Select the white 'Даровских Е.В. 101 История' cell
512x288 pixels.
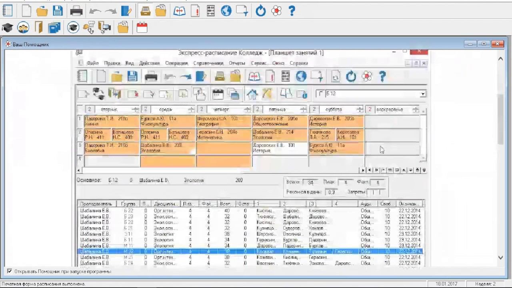(x=280, y=148)
